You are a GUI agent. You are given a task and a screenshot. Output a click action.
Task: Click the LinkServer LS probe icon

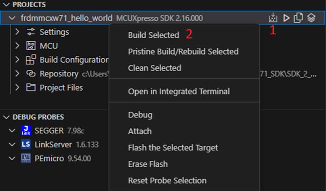(25, 144)
